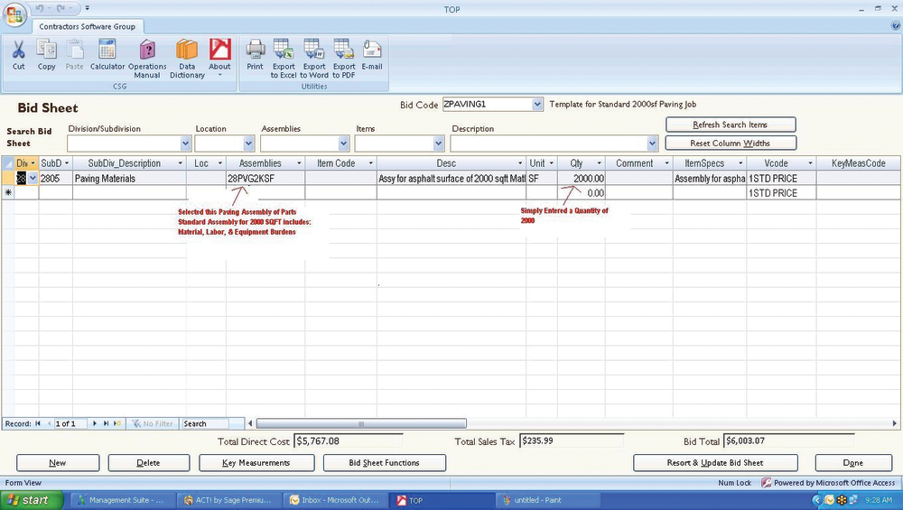The image size is (903, 510).
Task: Click the Key Measurements button
Action: tap(256, 463)
